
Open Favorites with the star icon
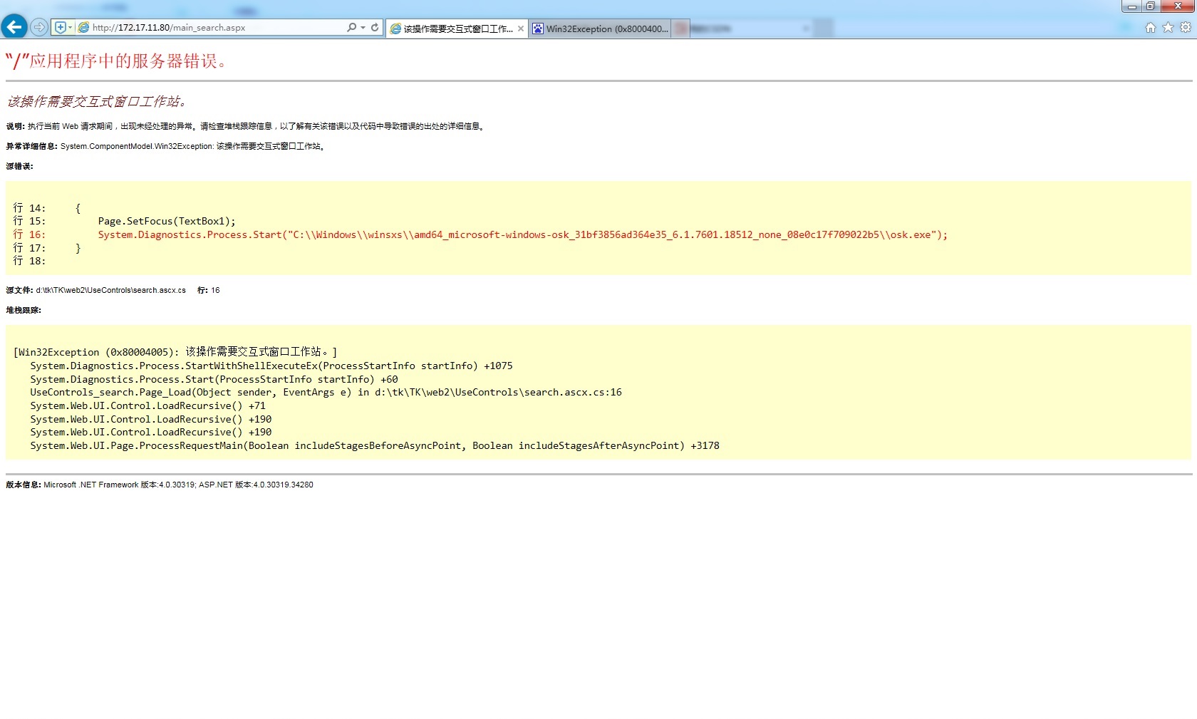coord(1168,28)
